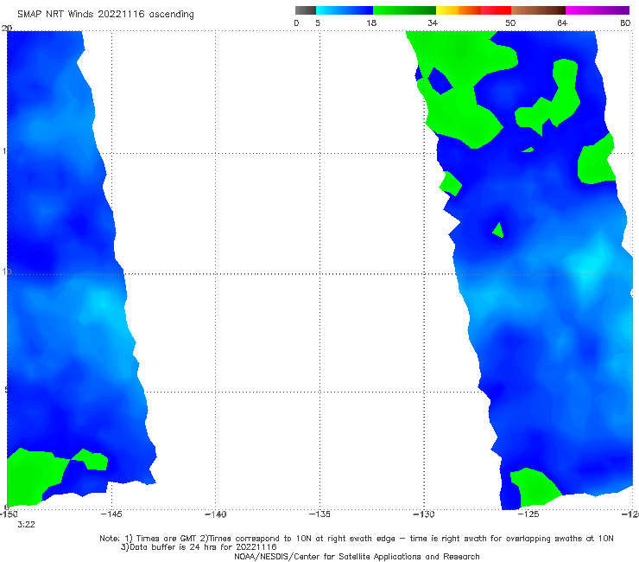Click the longitude label '-150'
The width and height of the screenshot is (639, 562).
[8, 514]
